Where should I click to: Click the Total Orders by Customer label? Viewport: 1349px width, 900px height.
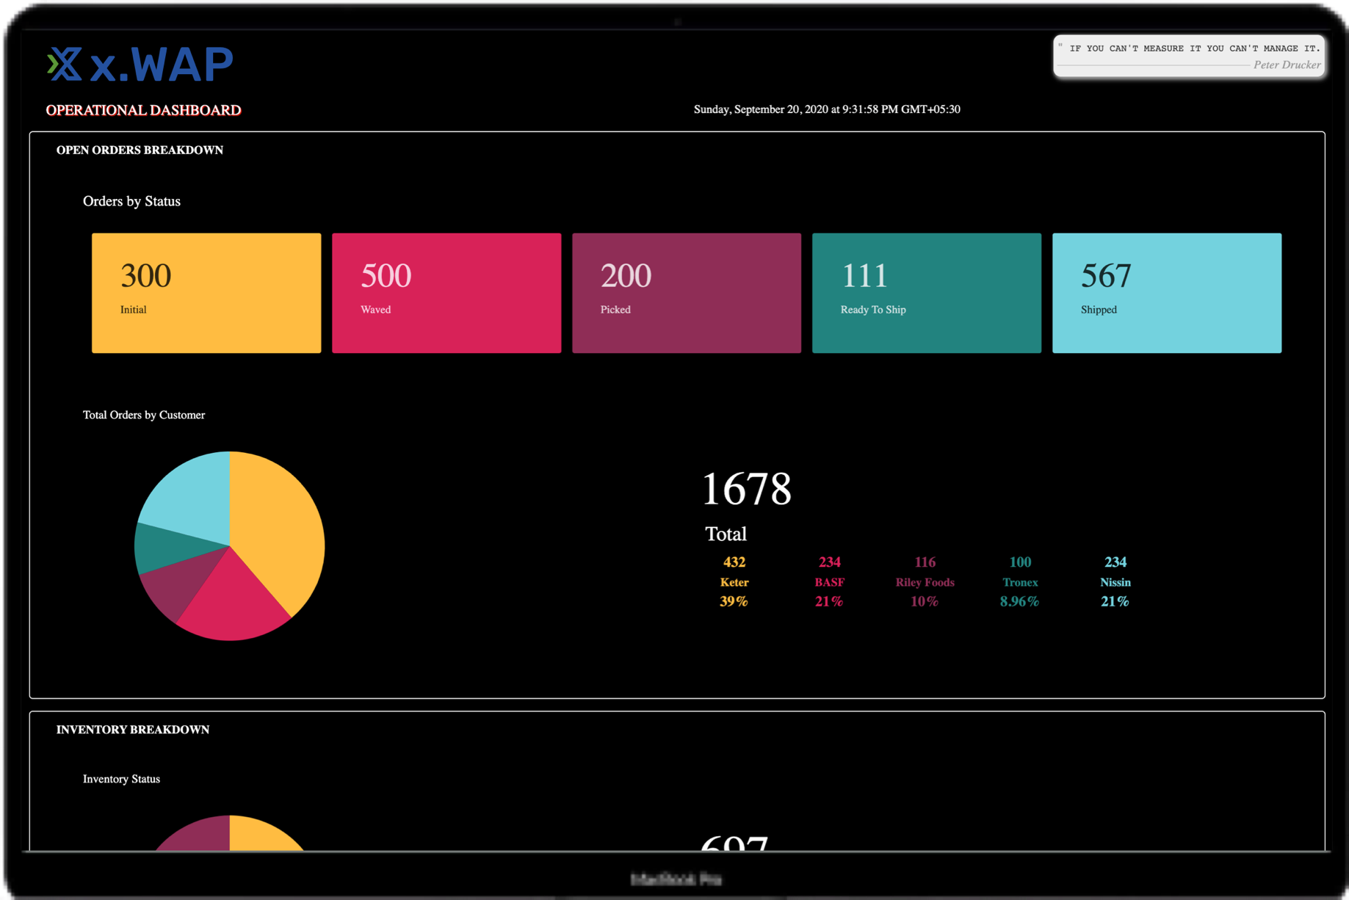click(x=144, y=415)
